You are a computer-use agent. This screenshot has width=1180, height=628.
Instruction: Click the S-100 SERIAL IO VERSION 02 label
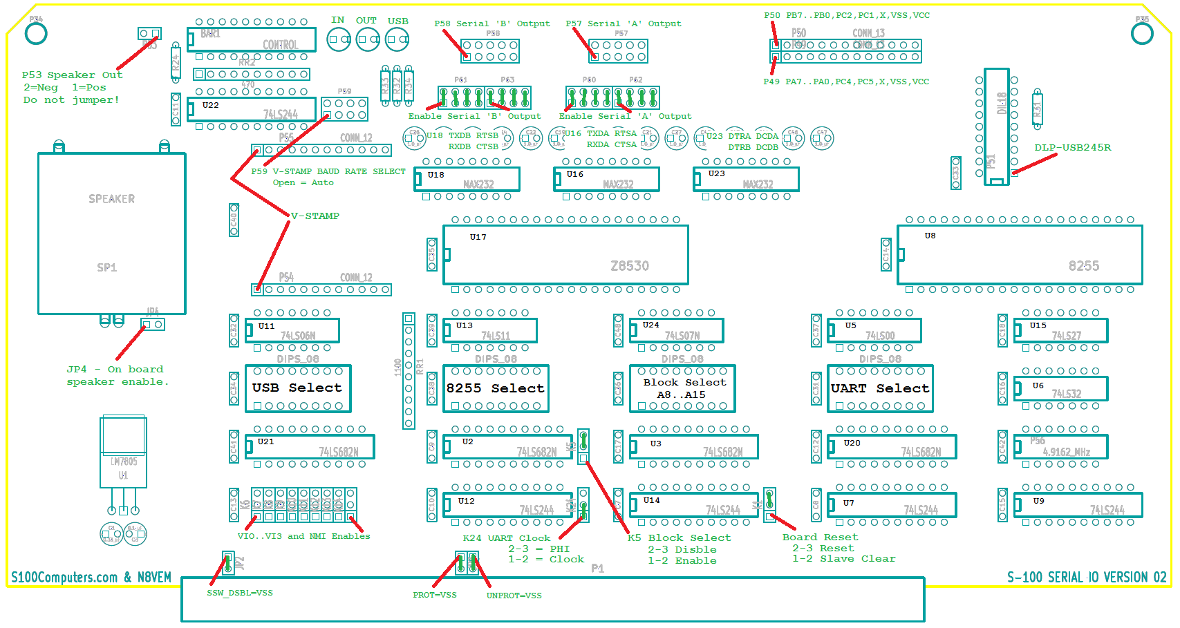(1087, 578)
